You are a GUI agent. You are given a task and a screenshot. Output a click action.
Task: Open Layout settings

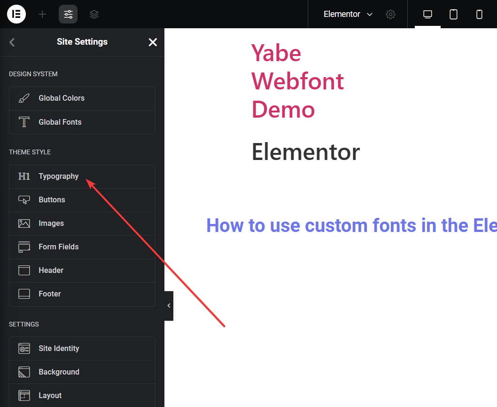[82, 396]
